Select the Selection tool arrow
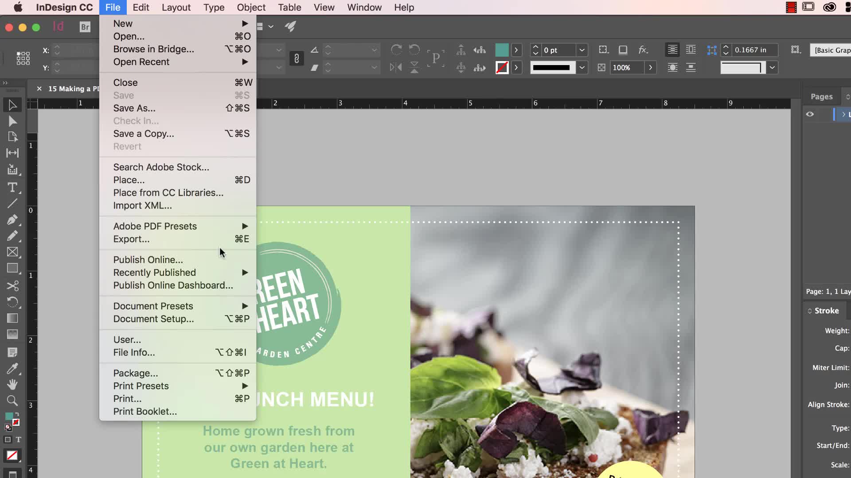This screenshot has height=478, width=851. tap(12, 105)
